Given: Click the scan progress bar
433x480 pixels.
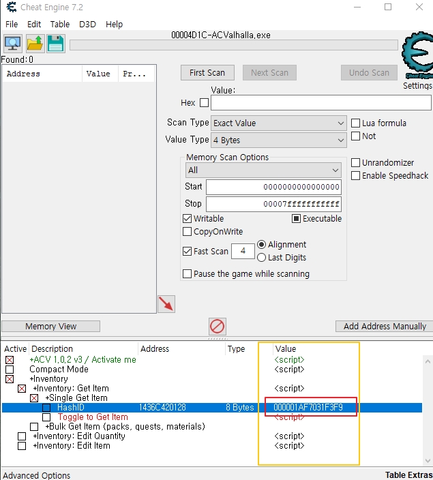Looking at the screenshot, I should click(234, 45).
